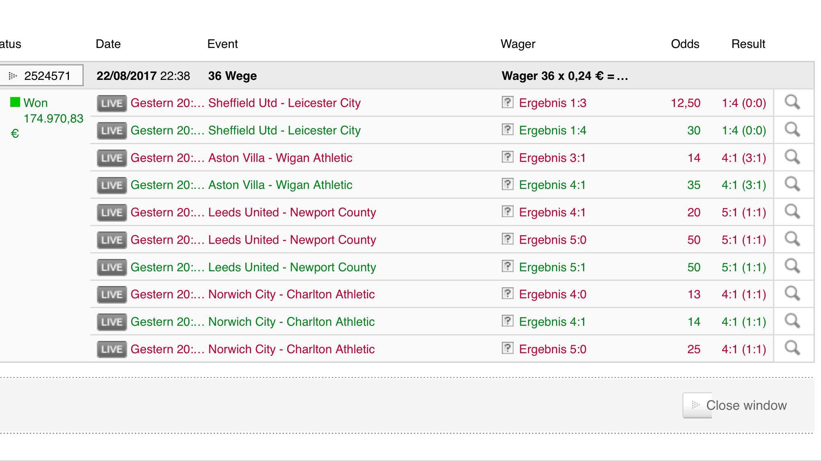821x461 pixels.
Task: Open magnifier for Leeds United Ergebnis 5:0
Action: coord(792,239)
